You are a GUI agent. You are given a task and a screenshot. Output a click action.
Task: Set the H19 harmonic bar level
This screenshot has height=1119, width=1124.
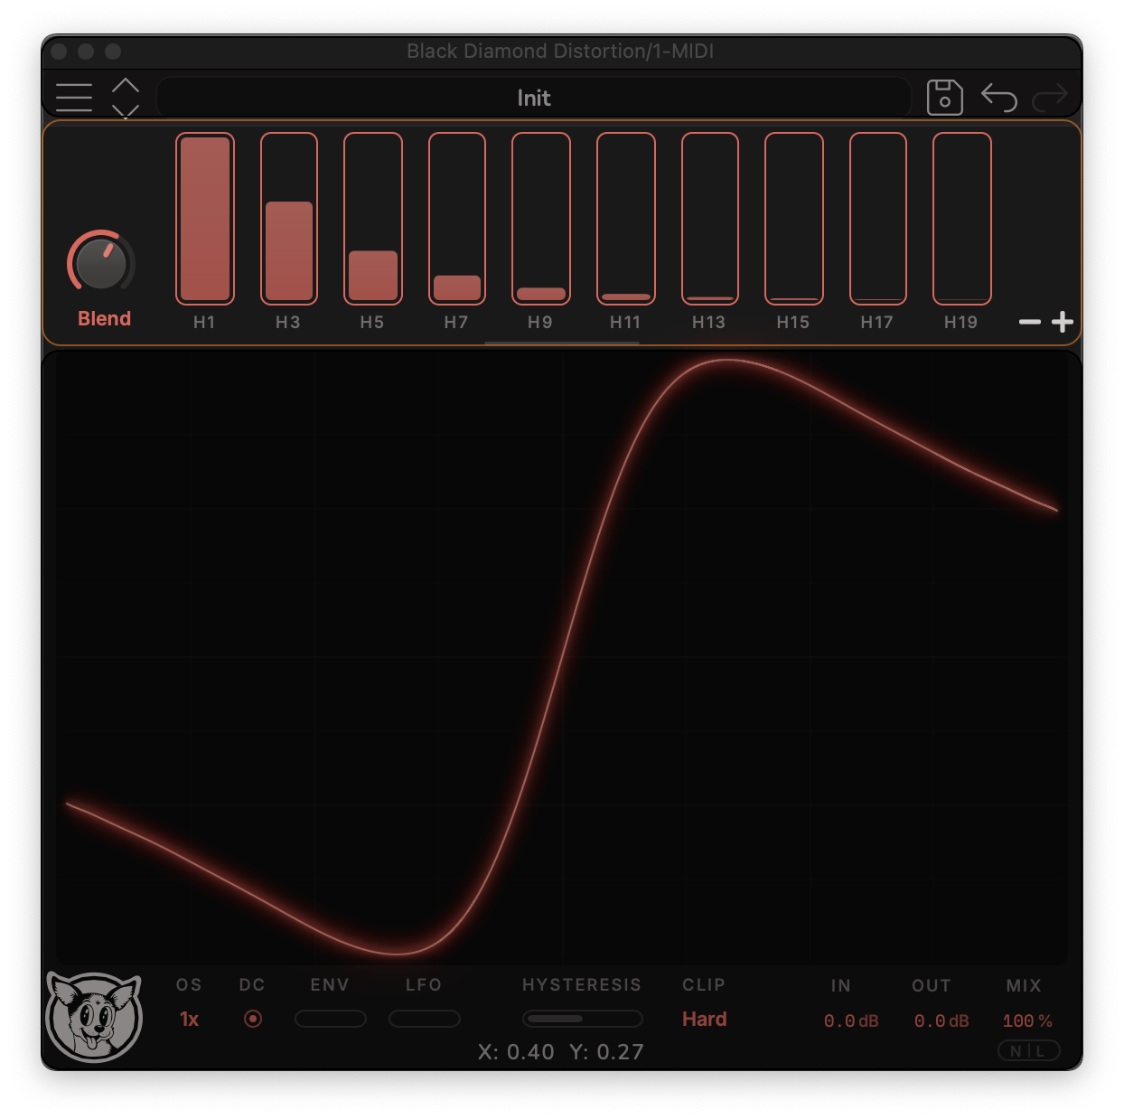pyautogui.click(x=962, y=219)
